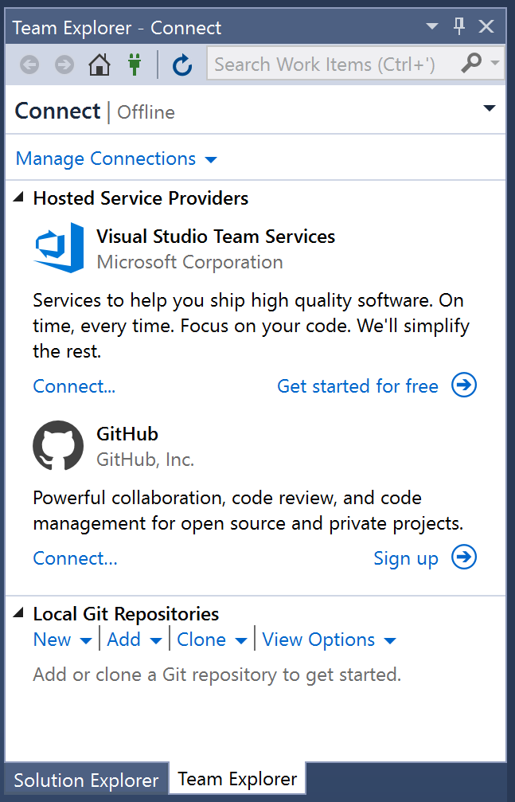515x802 pixels.
Task: Open the Clone dropdown under Local Git Repositories
Action: 212,640
